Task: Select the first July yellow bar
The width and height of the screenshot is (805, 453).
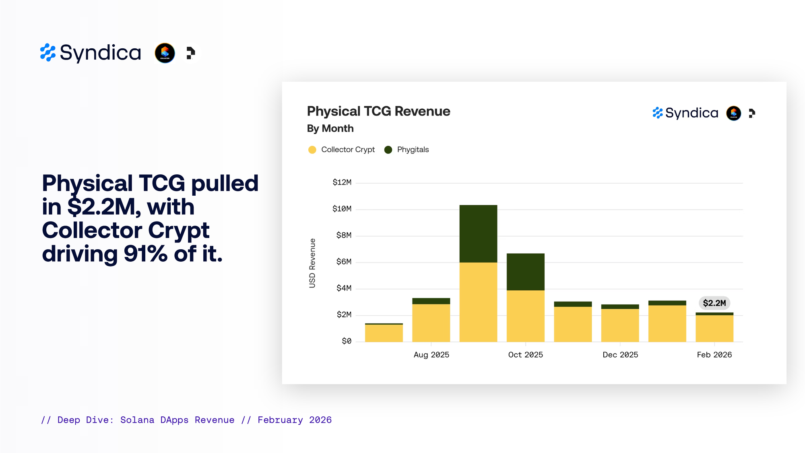Action: point(384,333)
